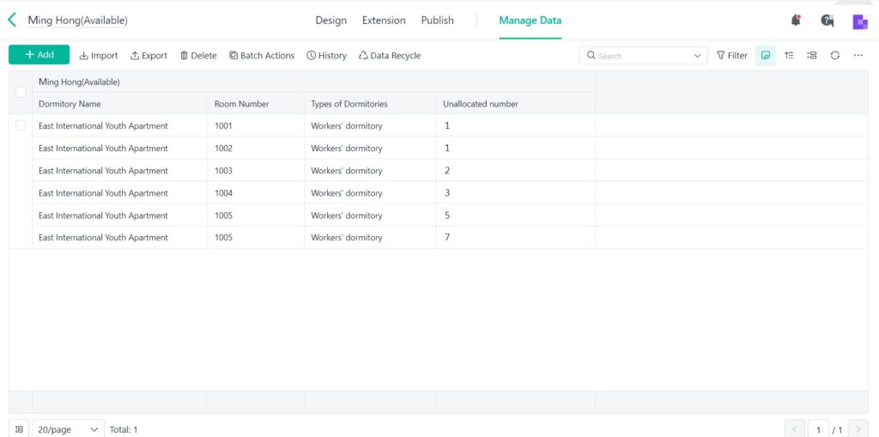The width and height of the screenshot is (879, 437).
Task: Select room number cell 1001
Action: point(256,125)
